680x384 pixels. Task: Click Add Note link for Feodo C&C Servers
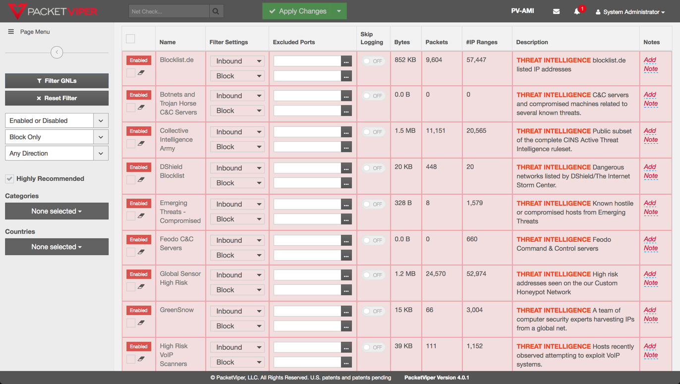coord(650,244)
